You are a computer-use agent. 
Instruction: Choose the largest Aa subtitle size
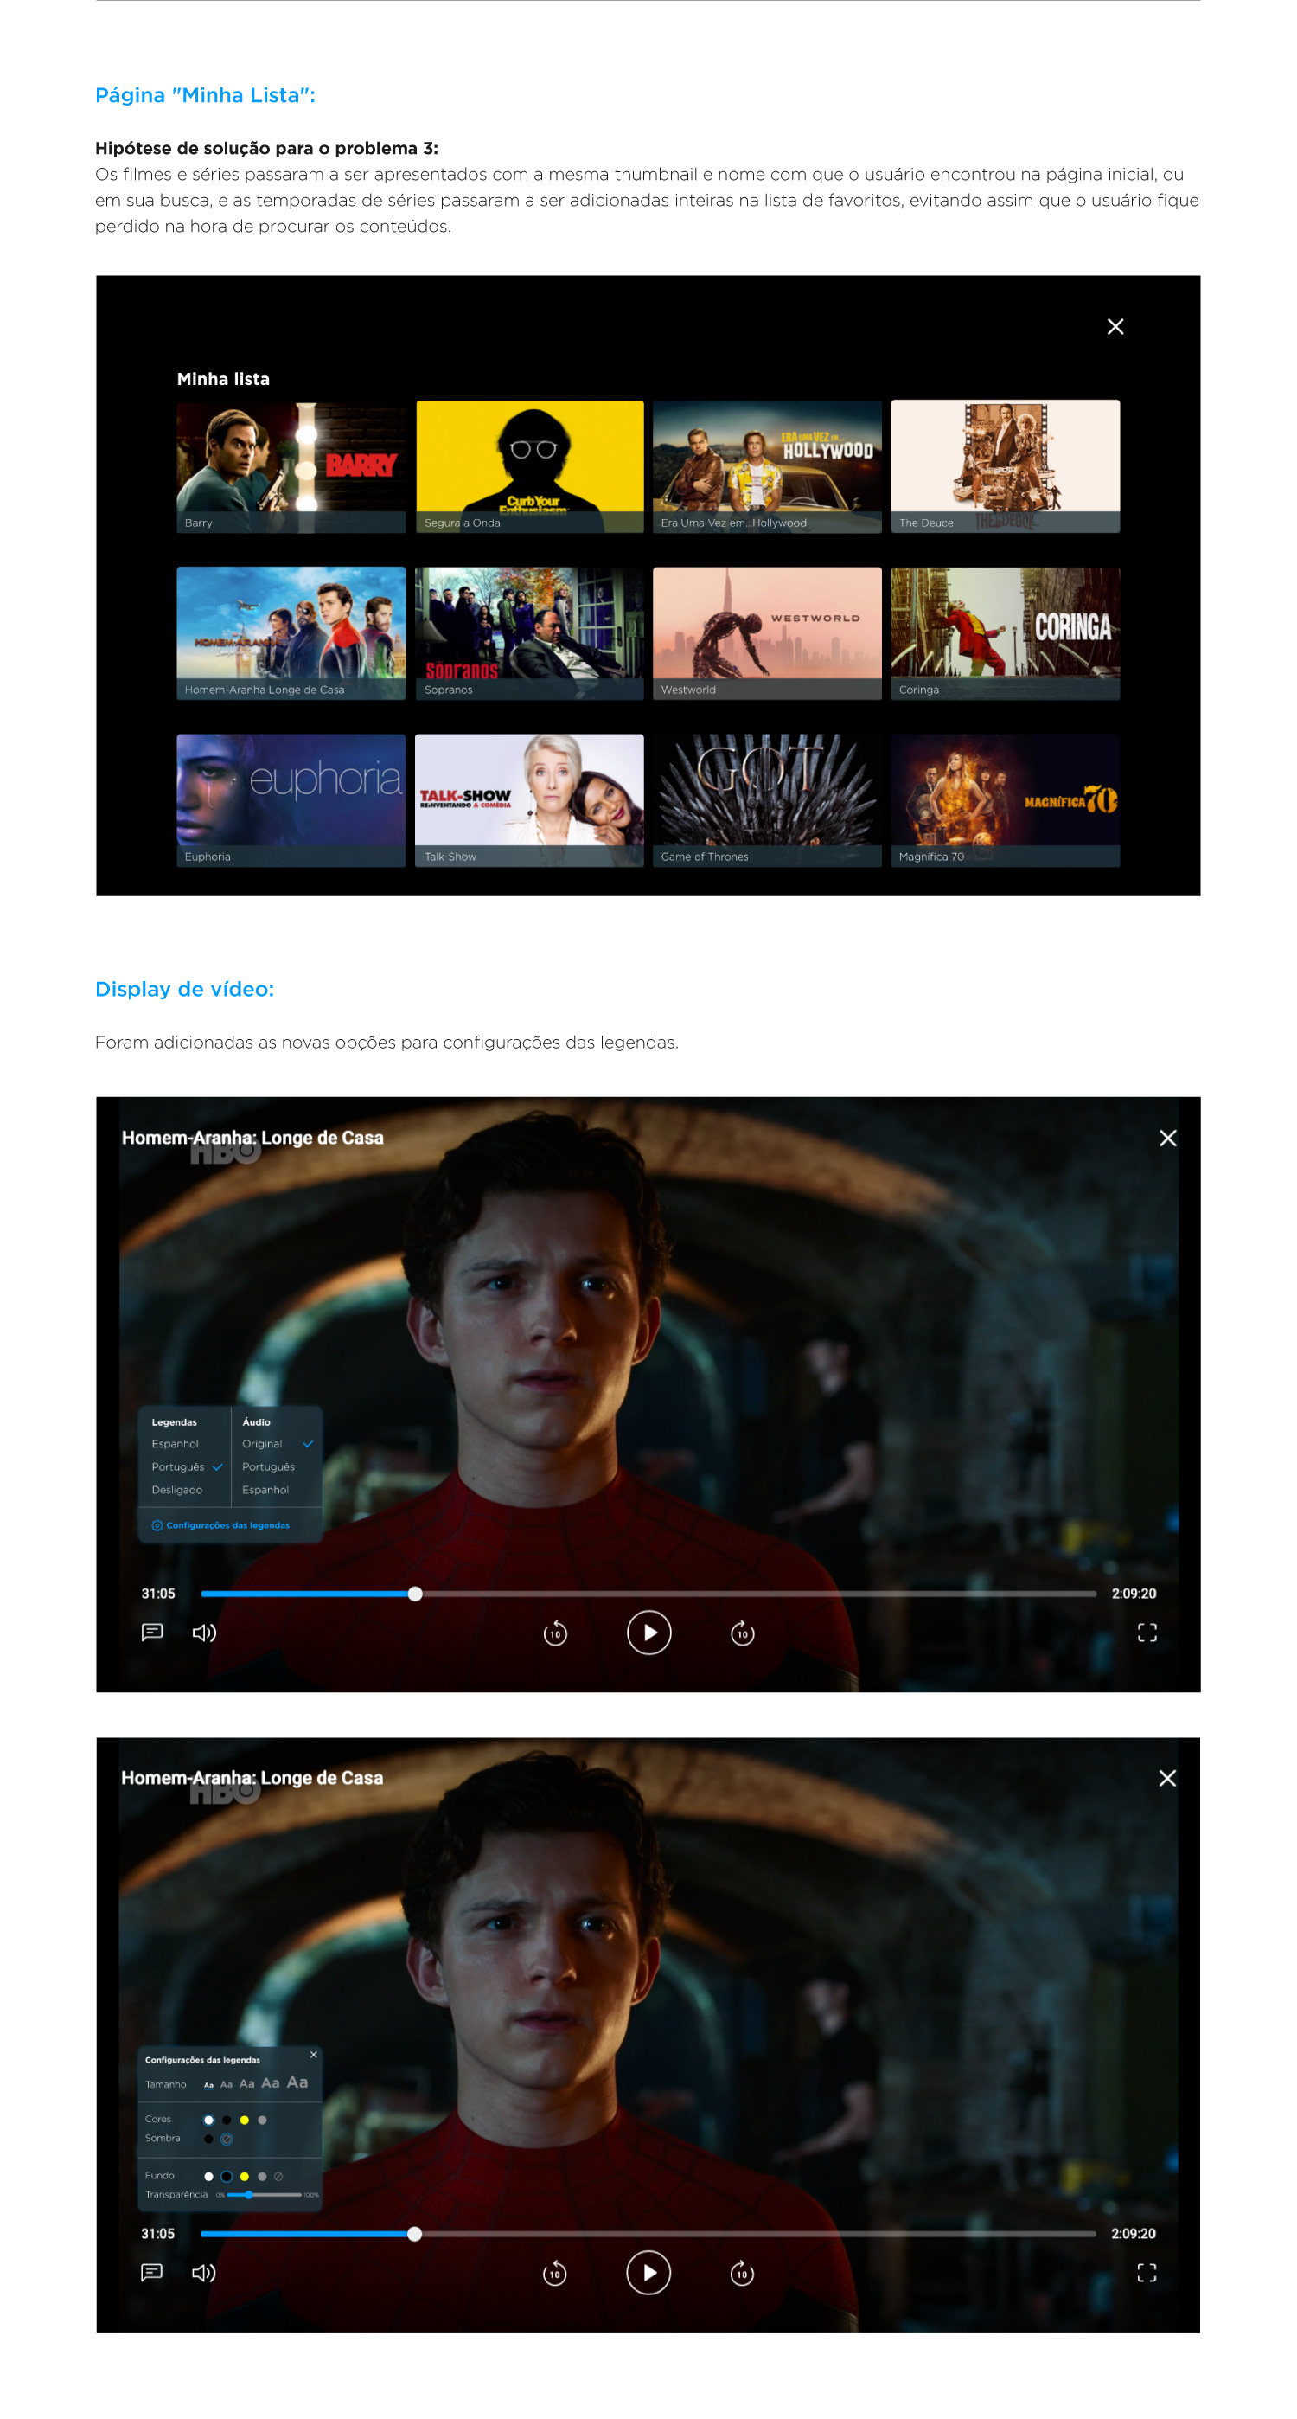tap(297, 2082)
